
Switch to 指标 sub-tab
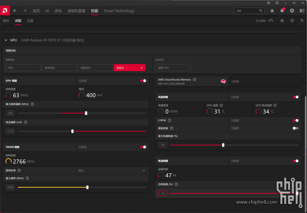point(6,21)
